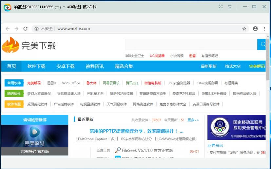271x169 pixels.
Task: Open the 网易云音乐 link
Action: click(111, 83)
